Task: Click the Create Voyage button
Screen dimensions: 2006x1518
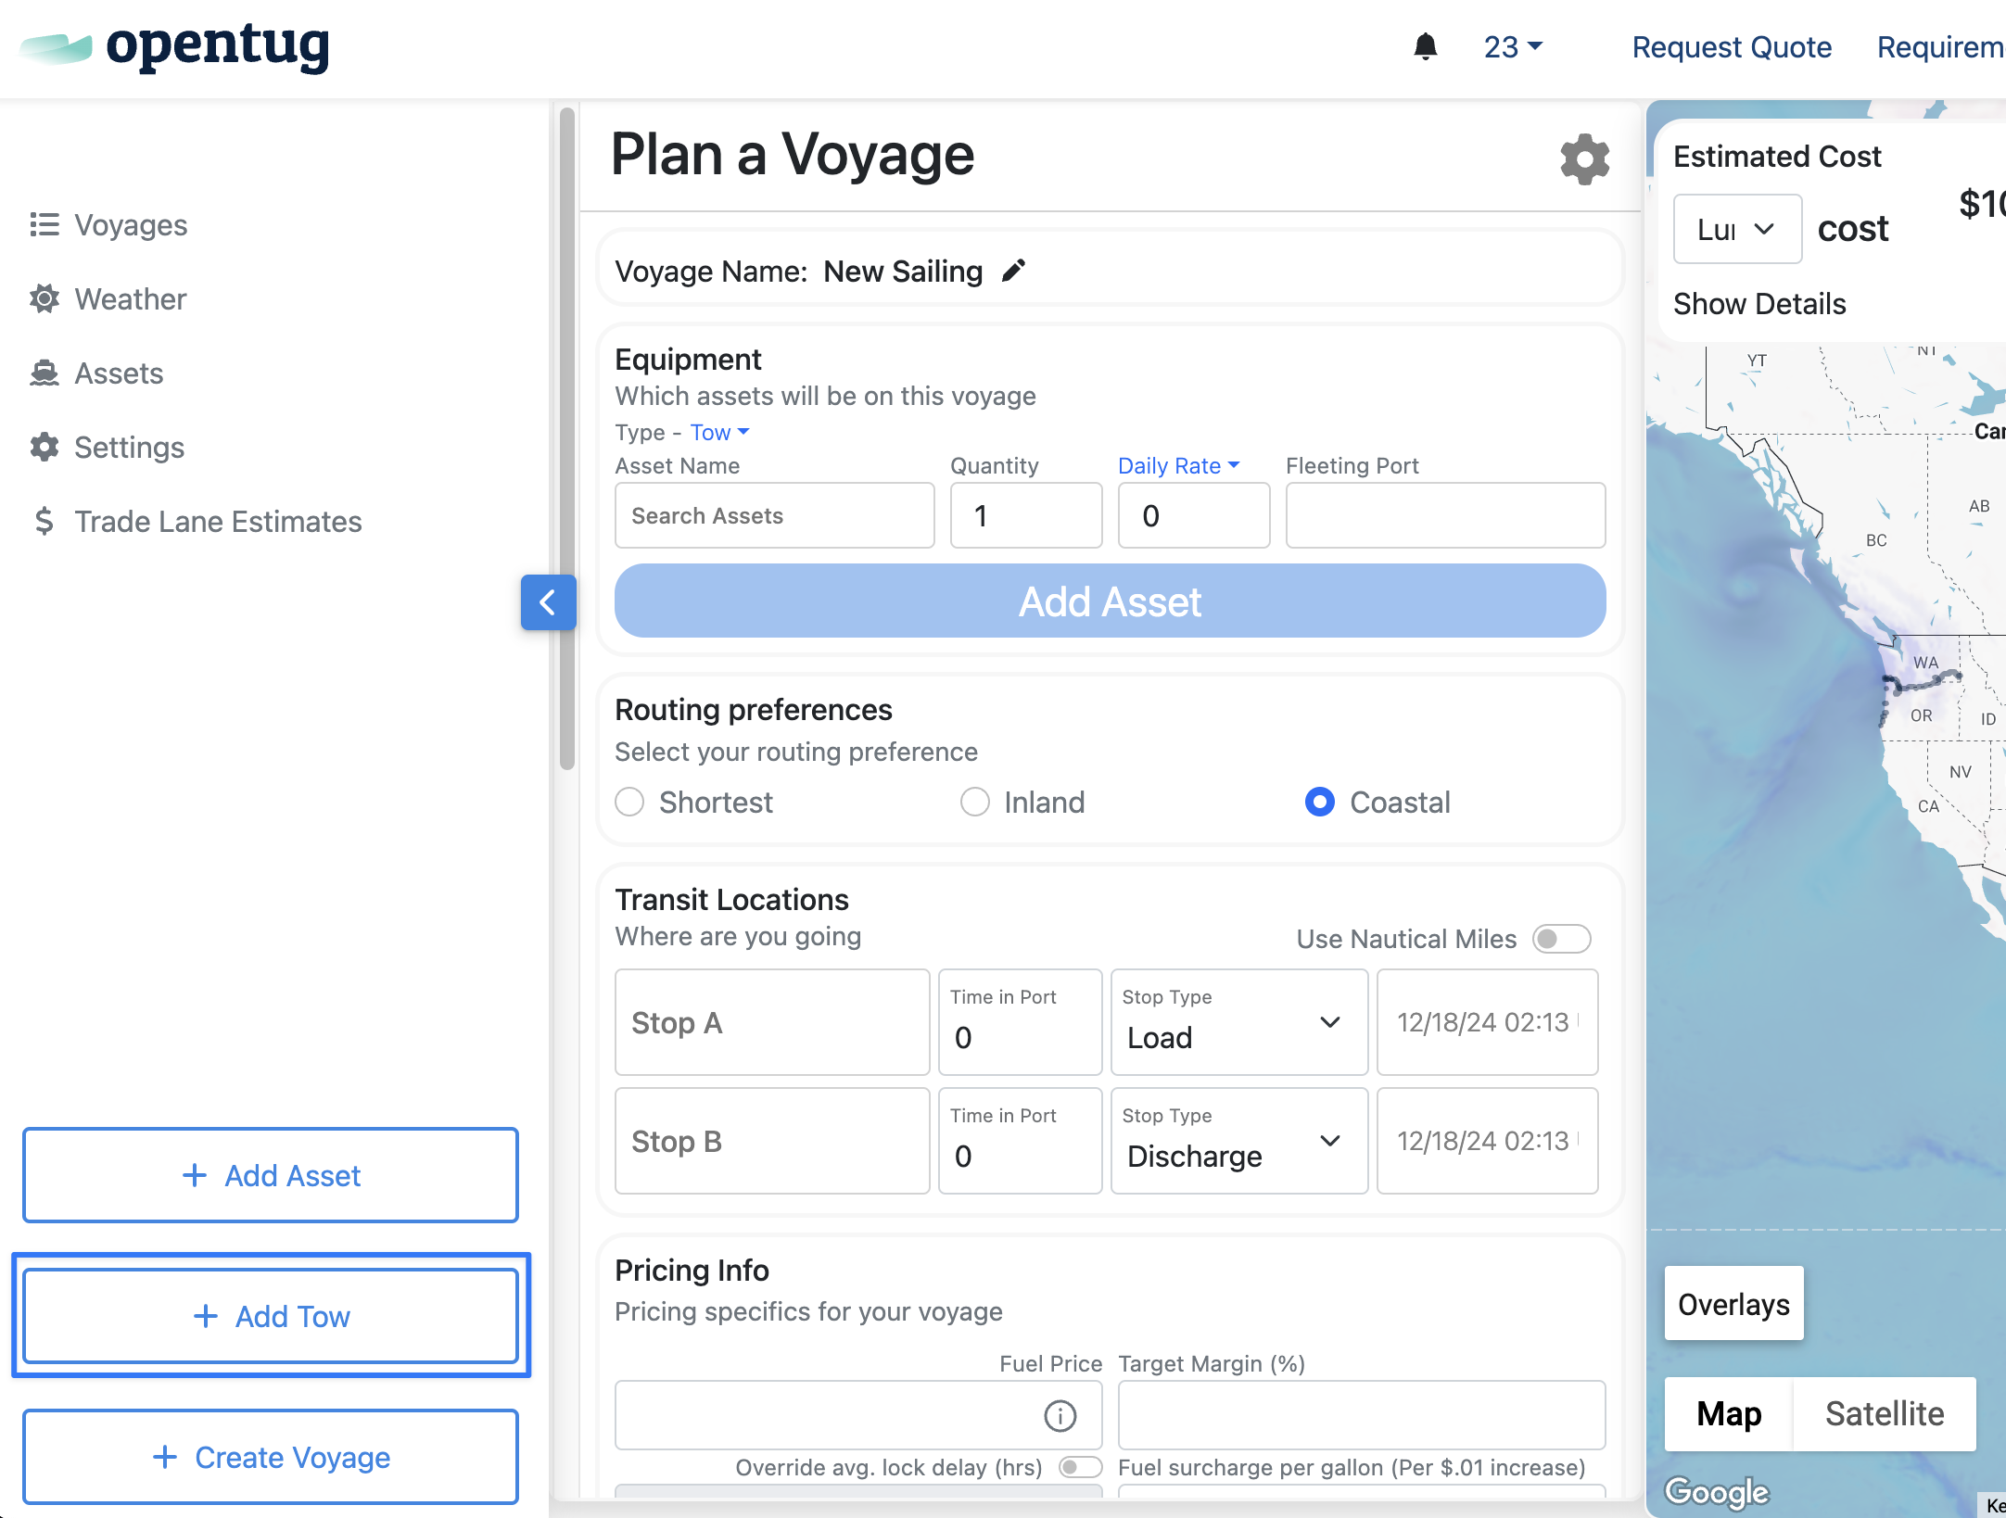Action: (x=271, y=1457)
